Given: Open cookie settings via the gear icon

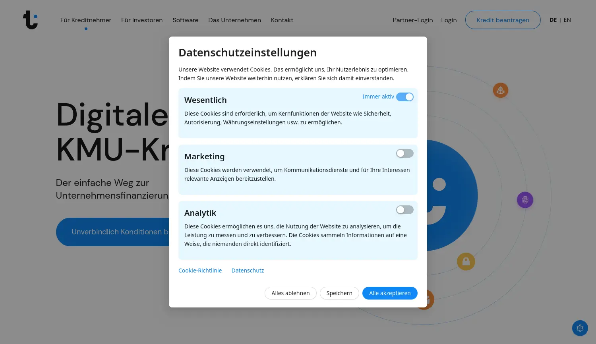Looking at the screenshot, I should pos(580,328).
